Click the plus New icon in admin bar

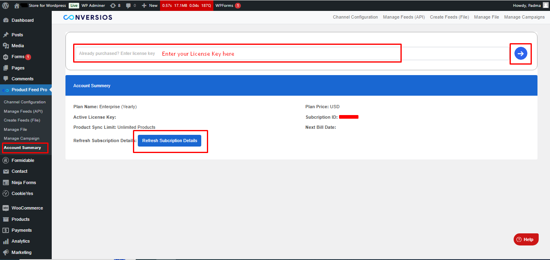pos(144,6)
